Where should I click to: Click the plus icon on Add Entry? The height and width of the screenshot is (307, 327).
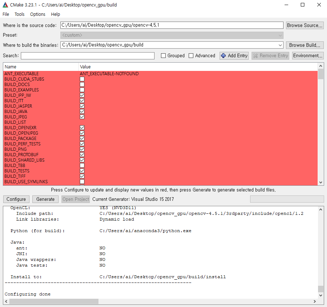pos(223,55)
